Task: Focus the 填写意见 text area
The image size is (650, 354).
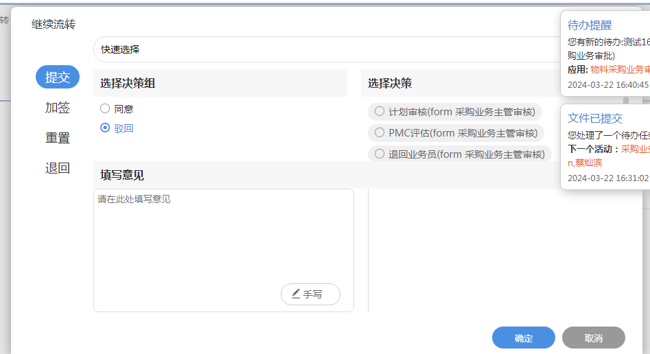Action: click(x=224, y=250)
